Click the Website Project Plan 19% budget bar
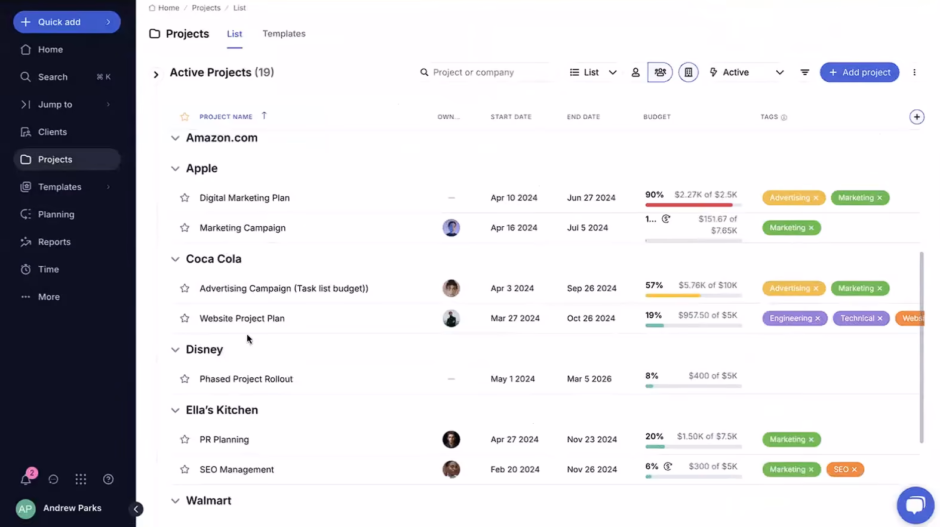 (x=693, y=325)
